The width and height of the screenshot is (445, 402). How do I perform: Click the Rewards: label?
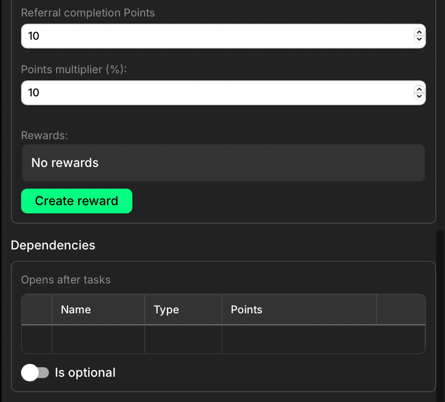[x=45, y=136]
